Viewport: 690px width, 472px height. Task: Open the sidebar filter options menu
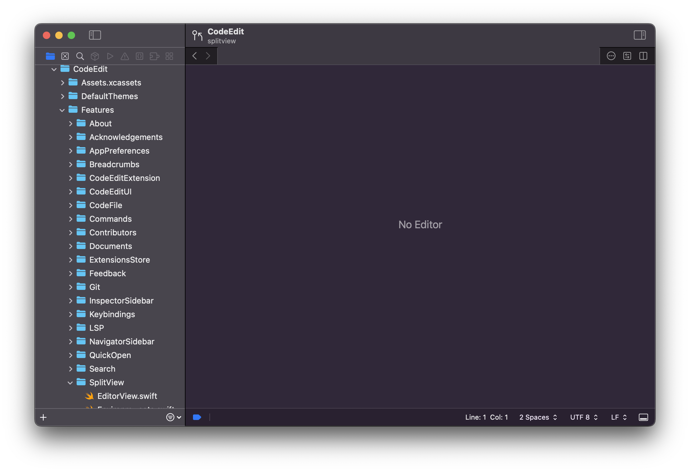coord(174,417)
